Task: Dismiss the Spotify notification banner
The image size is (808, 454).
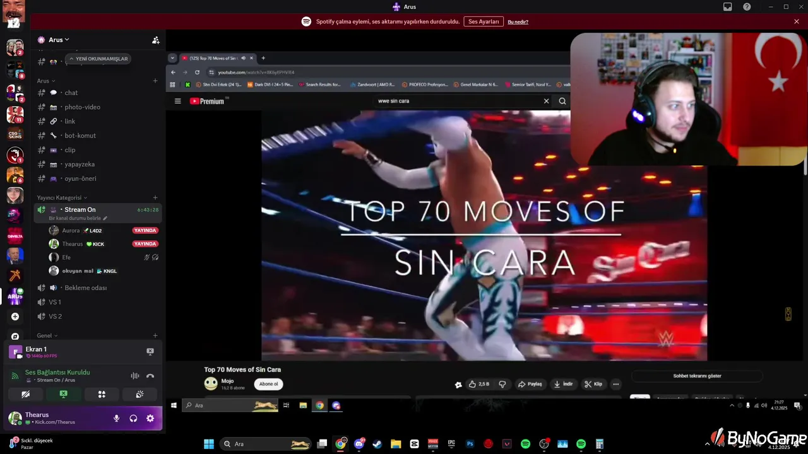Action: click(x=797, y=21)
